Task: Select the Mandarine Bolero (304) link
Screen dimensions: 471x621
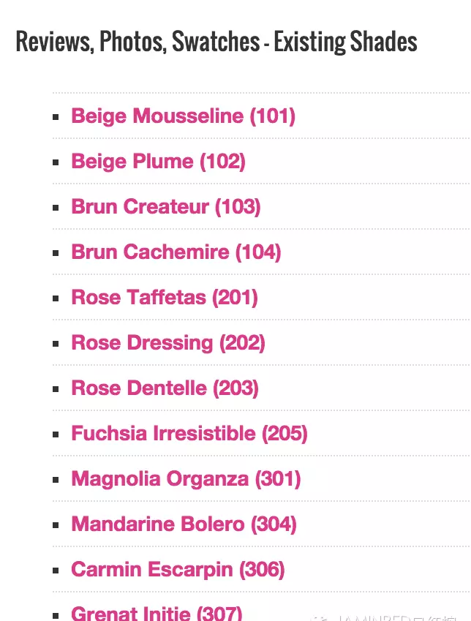Action: [184, 524]
